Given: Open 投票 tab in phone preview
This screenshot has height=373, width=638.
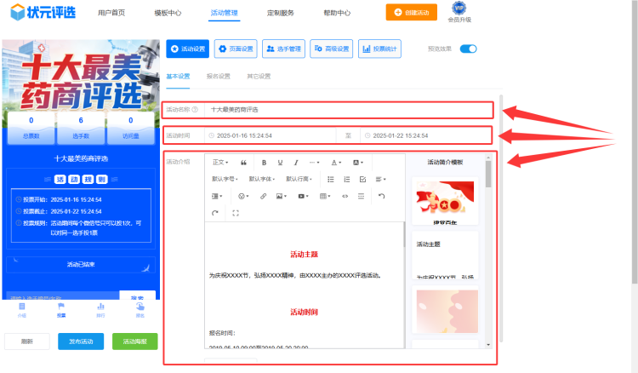Looking at the screenshot, I should point(61,310).
